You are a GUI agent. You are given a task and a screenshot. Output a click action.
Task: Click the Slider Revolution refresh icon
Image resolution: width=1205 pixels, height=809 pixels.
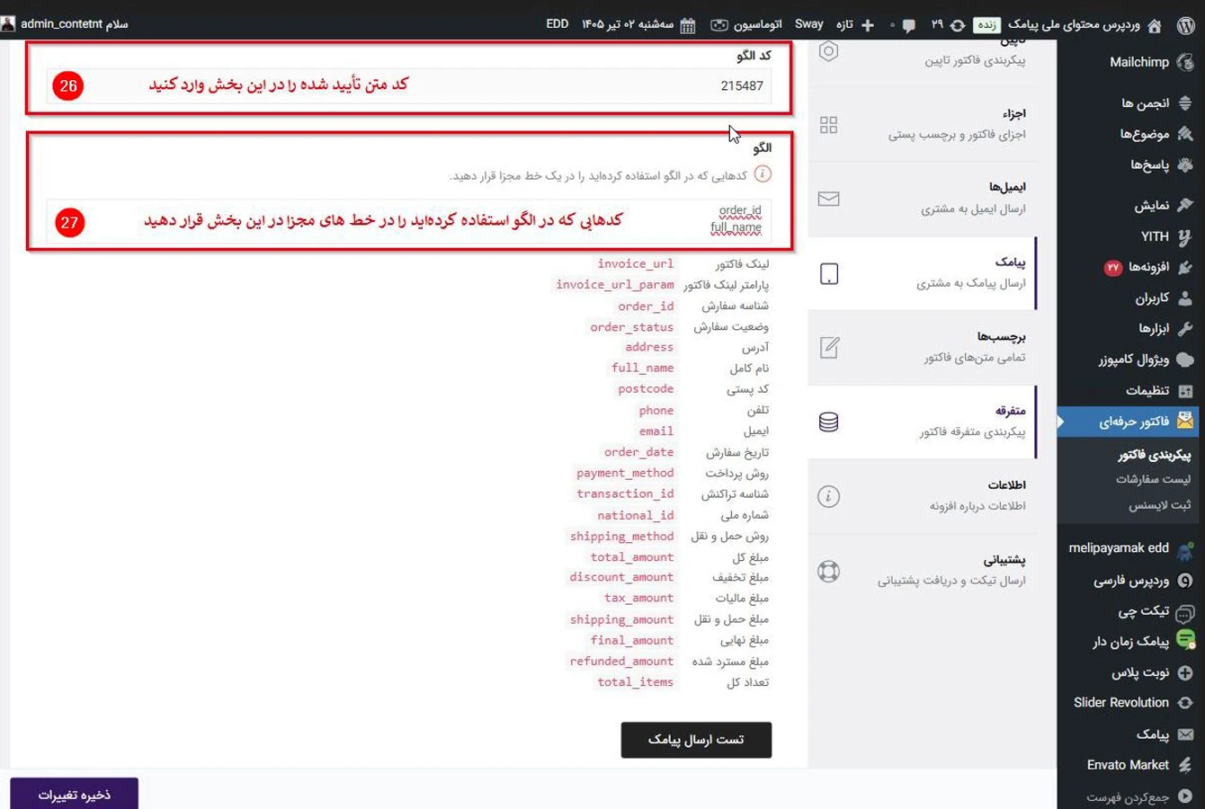(1185, 703)
